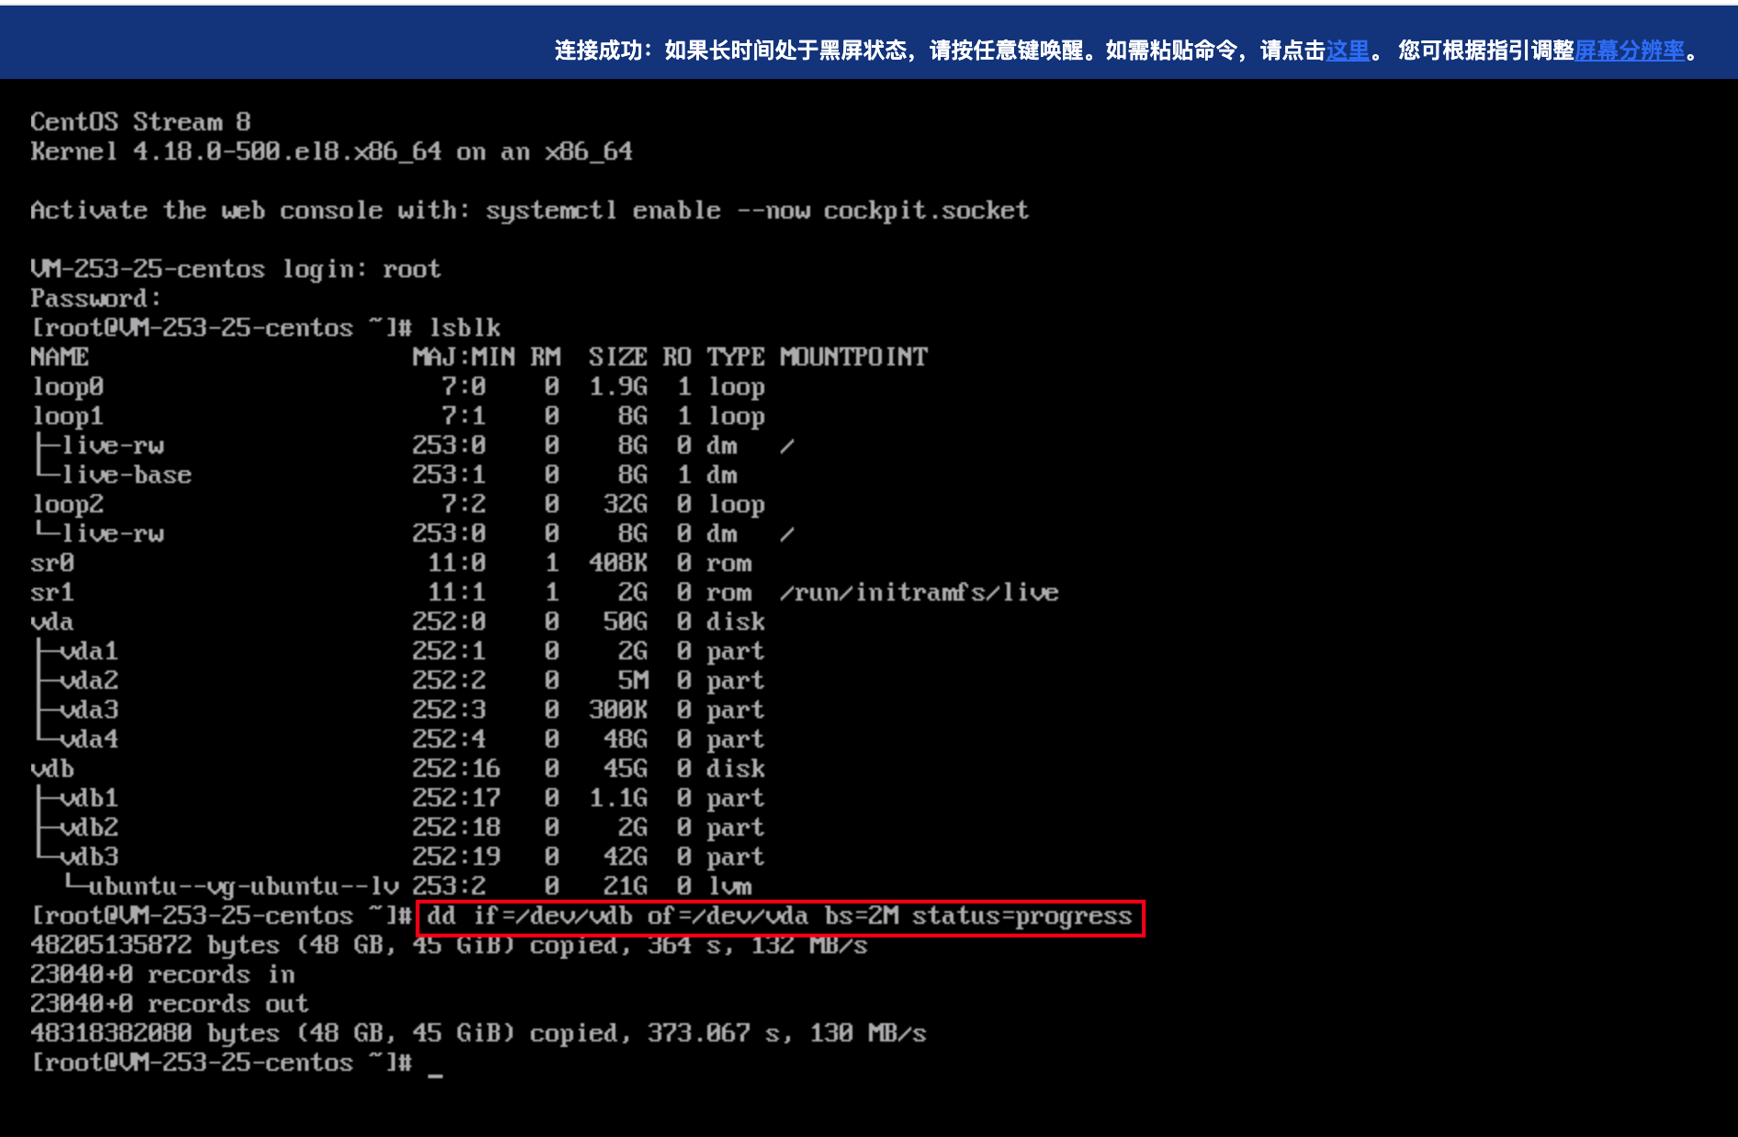This screenshot has width=1738, height=1137.
Task: Click the CentOS Stream 8 title line
Action: point(141,122)
